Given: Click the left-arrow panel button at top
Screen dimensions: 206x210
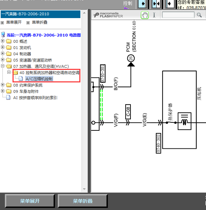Looking at the screenshot, I should 170,3.
